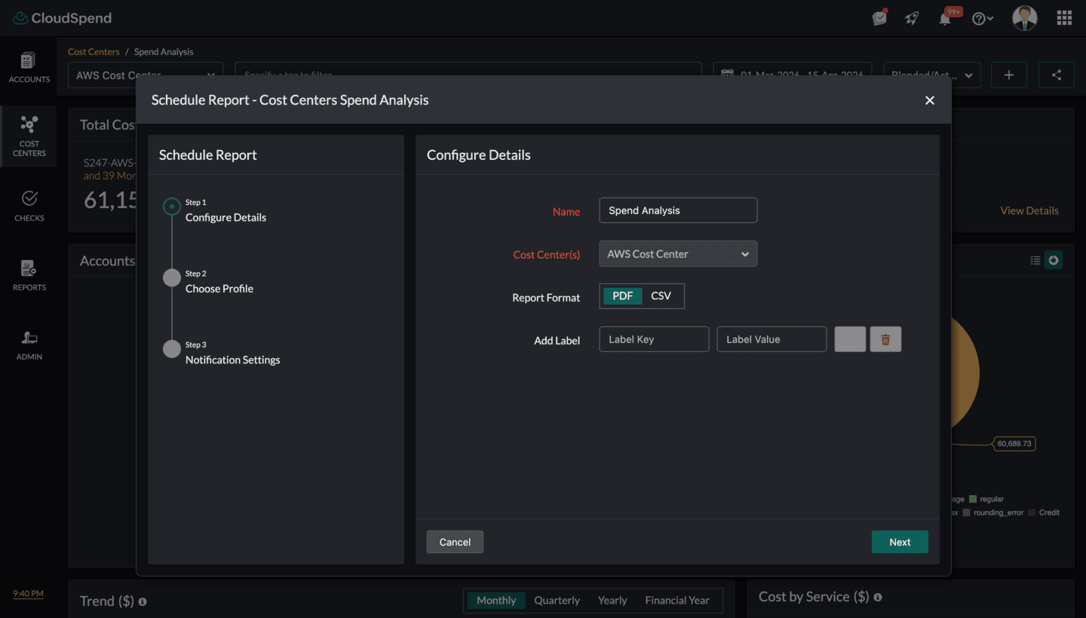The image size is (1086, 618).
Task: Open the help menu dropdown
Action: [x=982, y=19]
